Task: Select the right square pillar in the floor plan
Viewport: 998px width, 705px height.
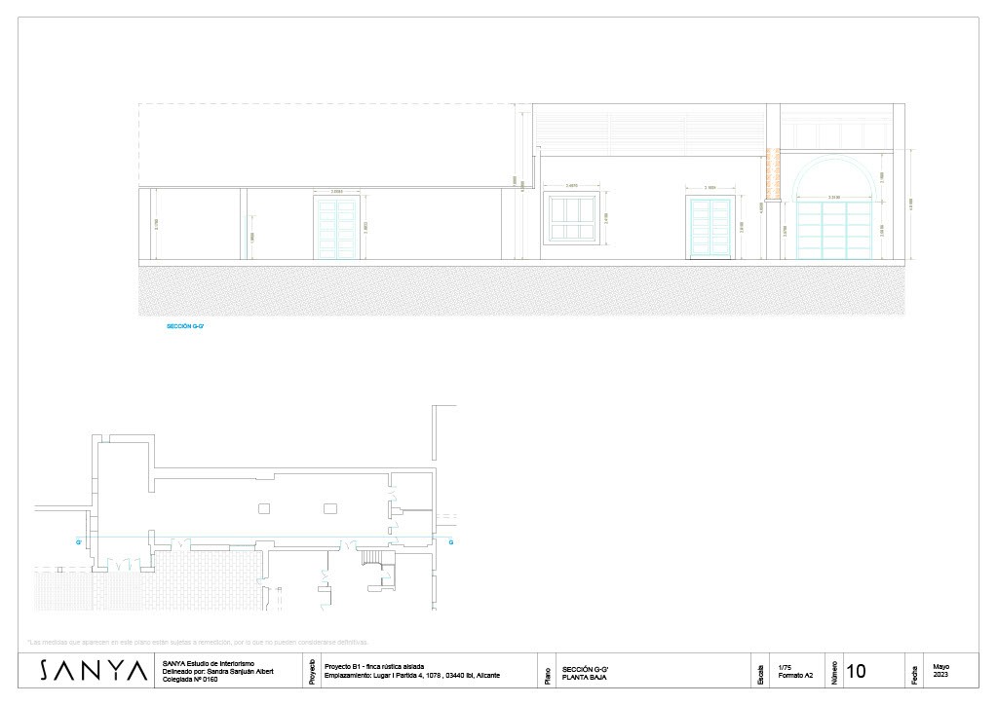Action: 330,507
